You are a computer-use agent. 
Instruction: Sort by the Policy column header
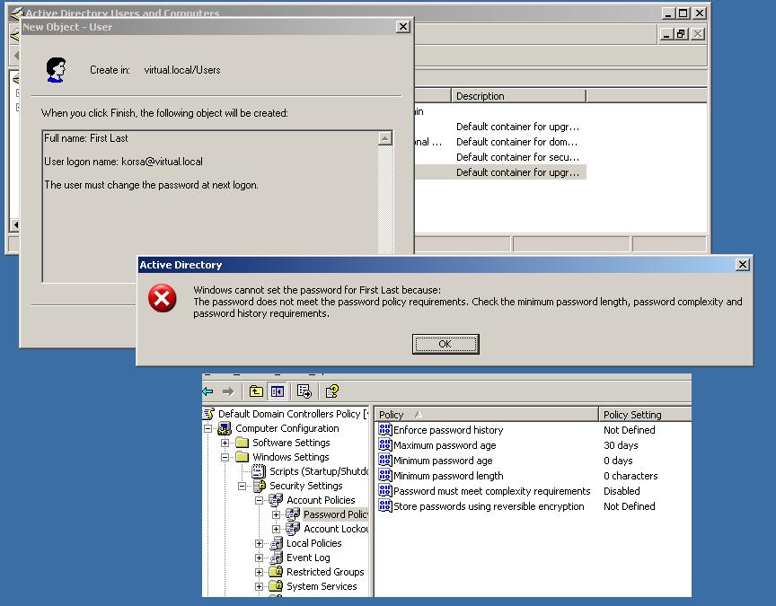pyautogui.click(x=486, y=414)
